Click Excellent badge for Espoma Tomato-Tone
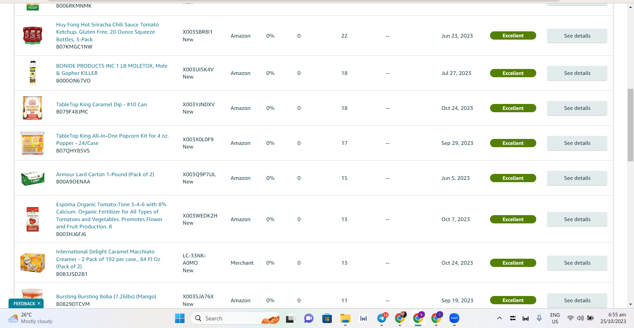The width and height of the screenshot is (634, 328). coord(513,219)
